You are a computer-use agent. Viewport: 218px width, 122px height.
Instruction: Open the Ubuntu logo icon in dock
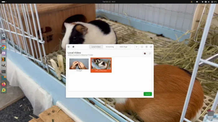point(4,35)
